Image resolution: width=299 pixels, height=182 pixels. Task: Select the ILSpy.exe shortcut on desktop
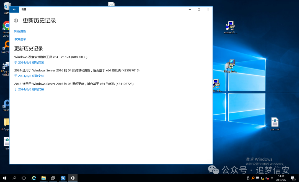pyautogui.click(x=6, y=69)
